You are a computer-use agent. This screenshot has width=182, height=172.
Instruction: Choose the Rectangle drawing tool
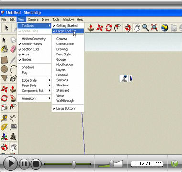(4, 60)
